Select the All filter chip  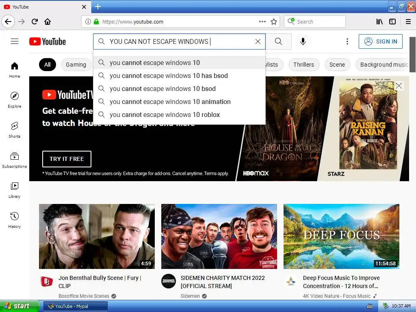point(48,65)
